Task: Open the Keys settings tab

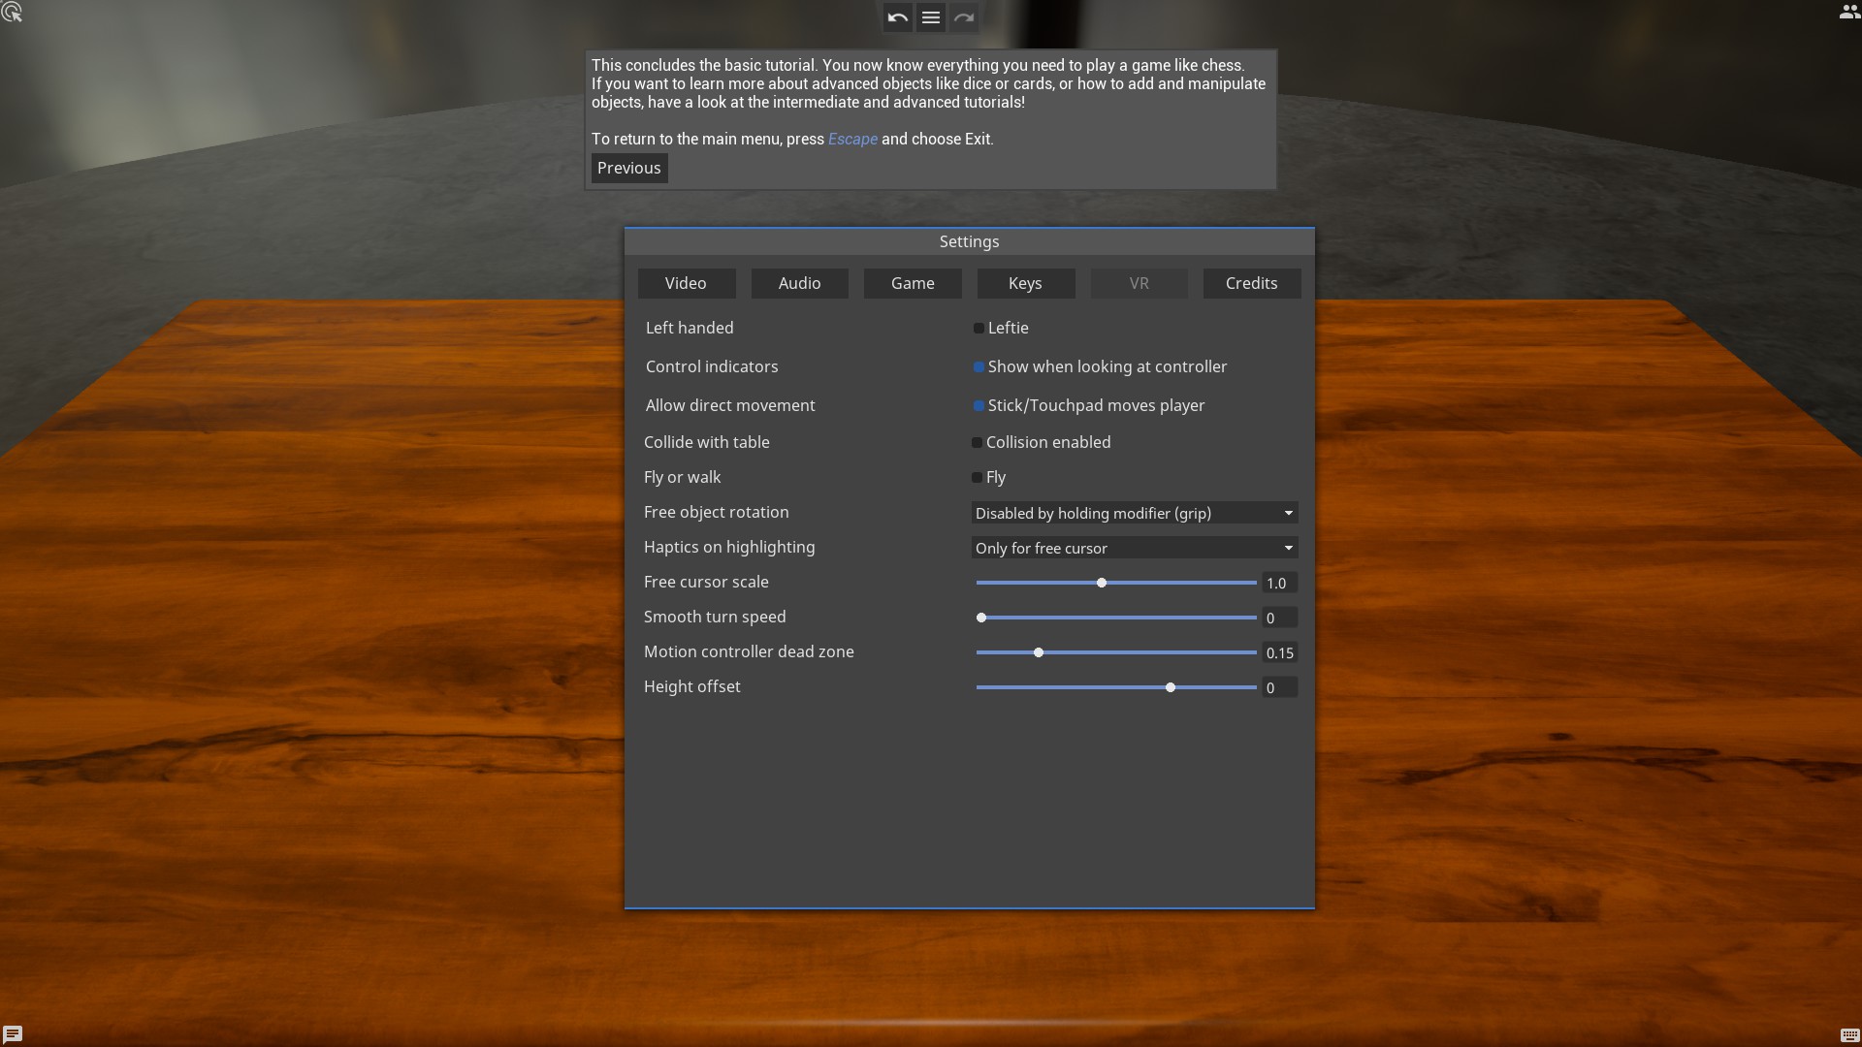Action: pyautogui.click(x=1025, y=283)
